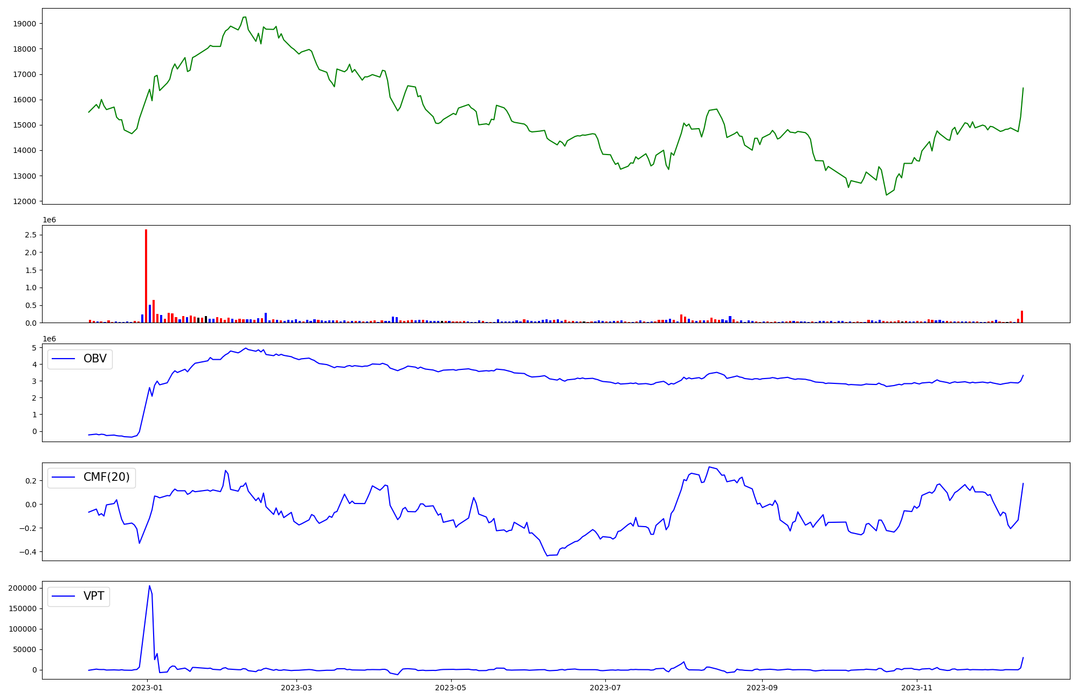This screenshot has width=1078, height=700.
Task: Click the 200000 VPT axis label
Action: pos(22,588)
